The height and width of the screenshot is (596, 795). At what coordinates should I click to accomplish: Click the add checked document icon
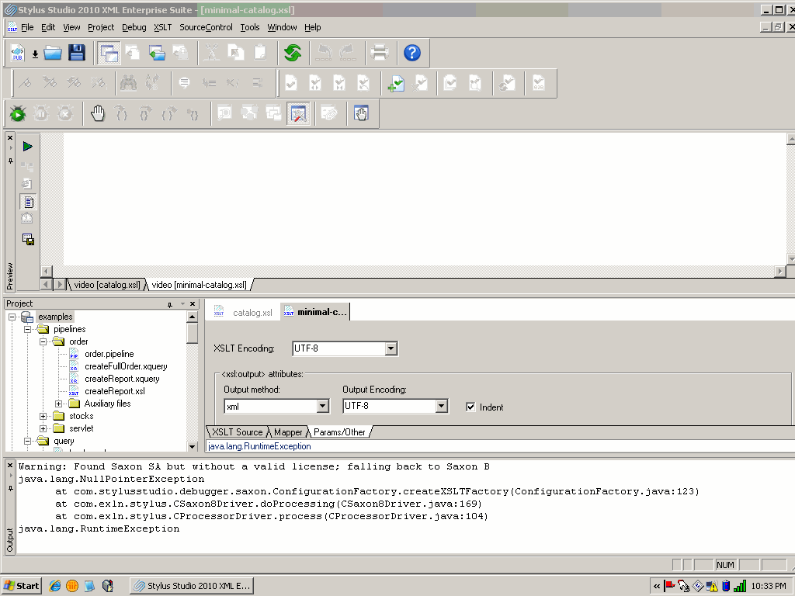(x=396, y=83)
